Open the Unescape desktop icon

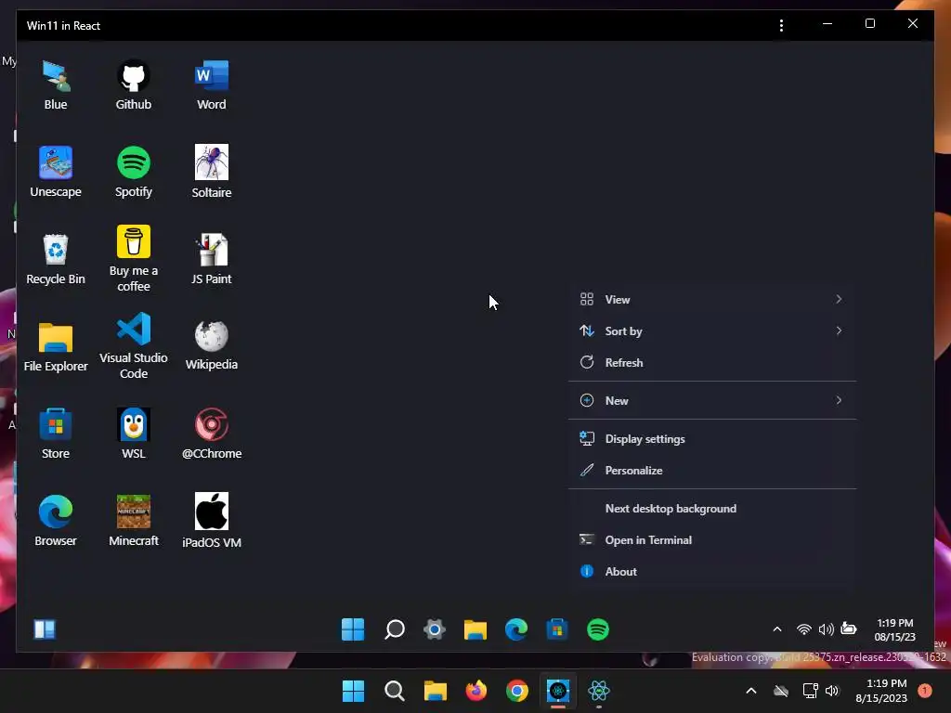(x=55, y=172)
